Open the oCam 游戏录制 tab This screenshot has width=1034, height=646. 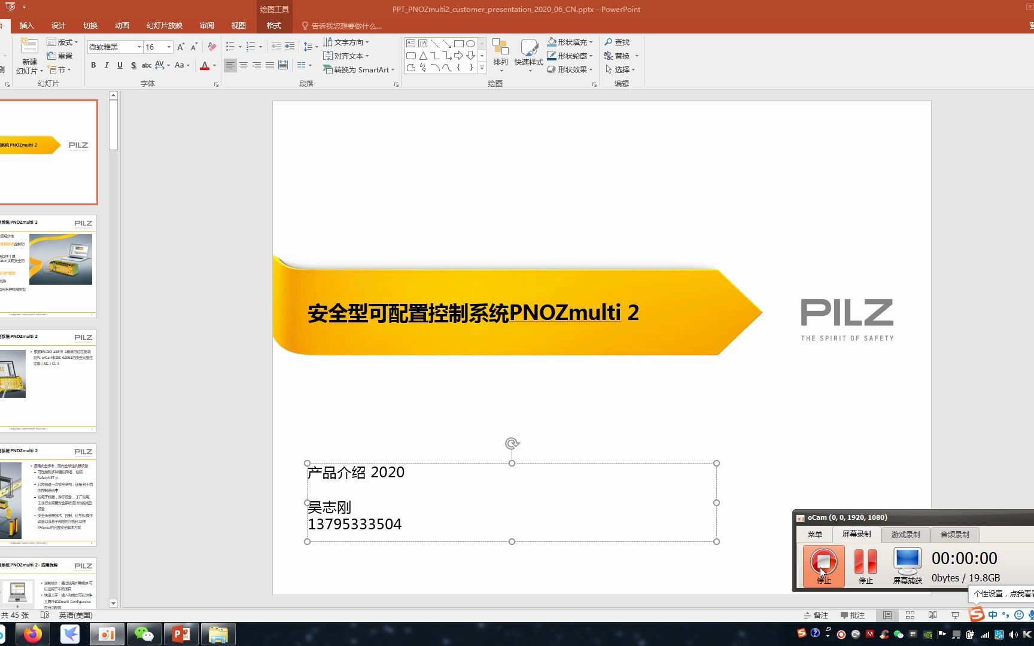click(x=905, y=534)
